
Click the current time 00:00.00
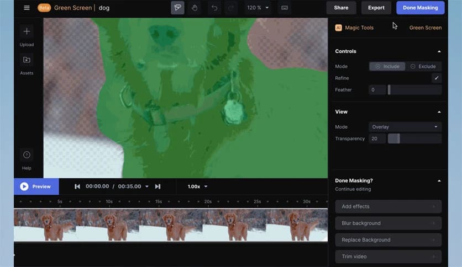(97, 186)
